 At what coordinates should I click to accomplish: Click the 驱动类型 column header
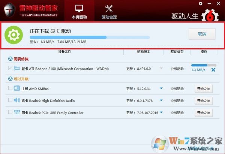click(177, 52)
